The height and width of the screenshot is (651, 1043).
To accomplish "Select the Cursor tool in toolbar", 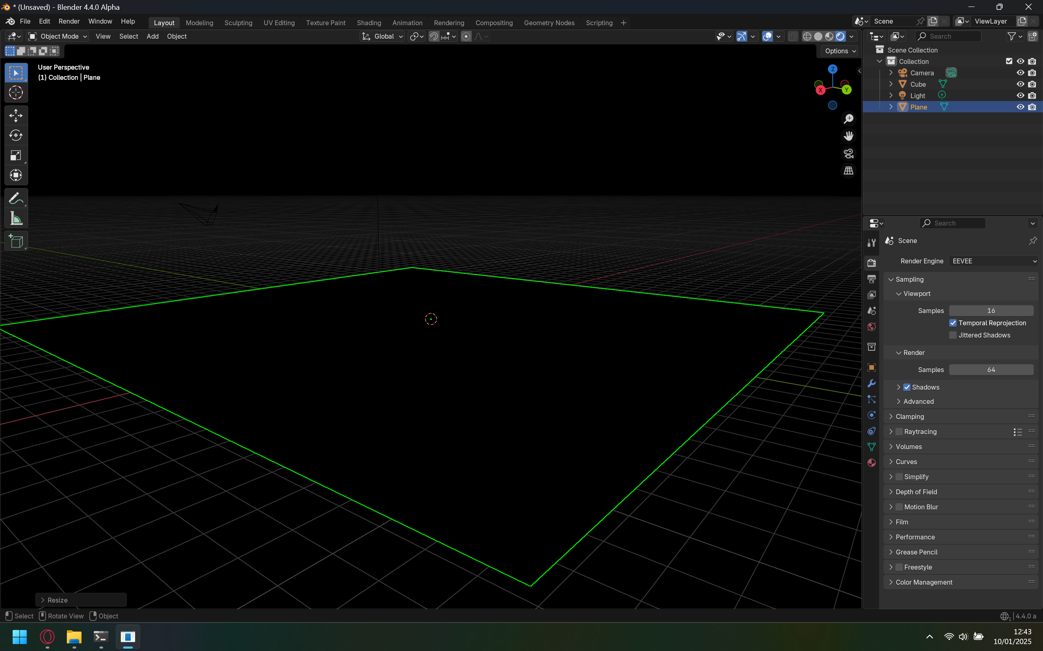I will 16,92.
